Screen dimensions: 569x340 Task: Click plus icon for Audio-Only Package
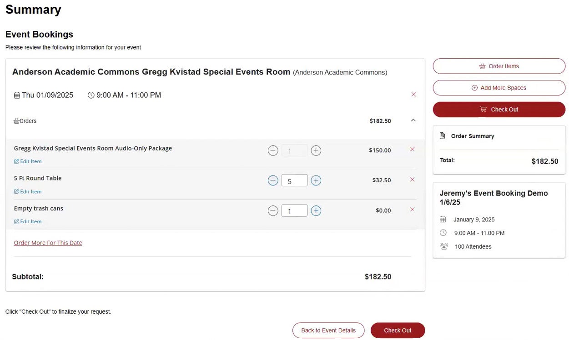tap(316, 150)
